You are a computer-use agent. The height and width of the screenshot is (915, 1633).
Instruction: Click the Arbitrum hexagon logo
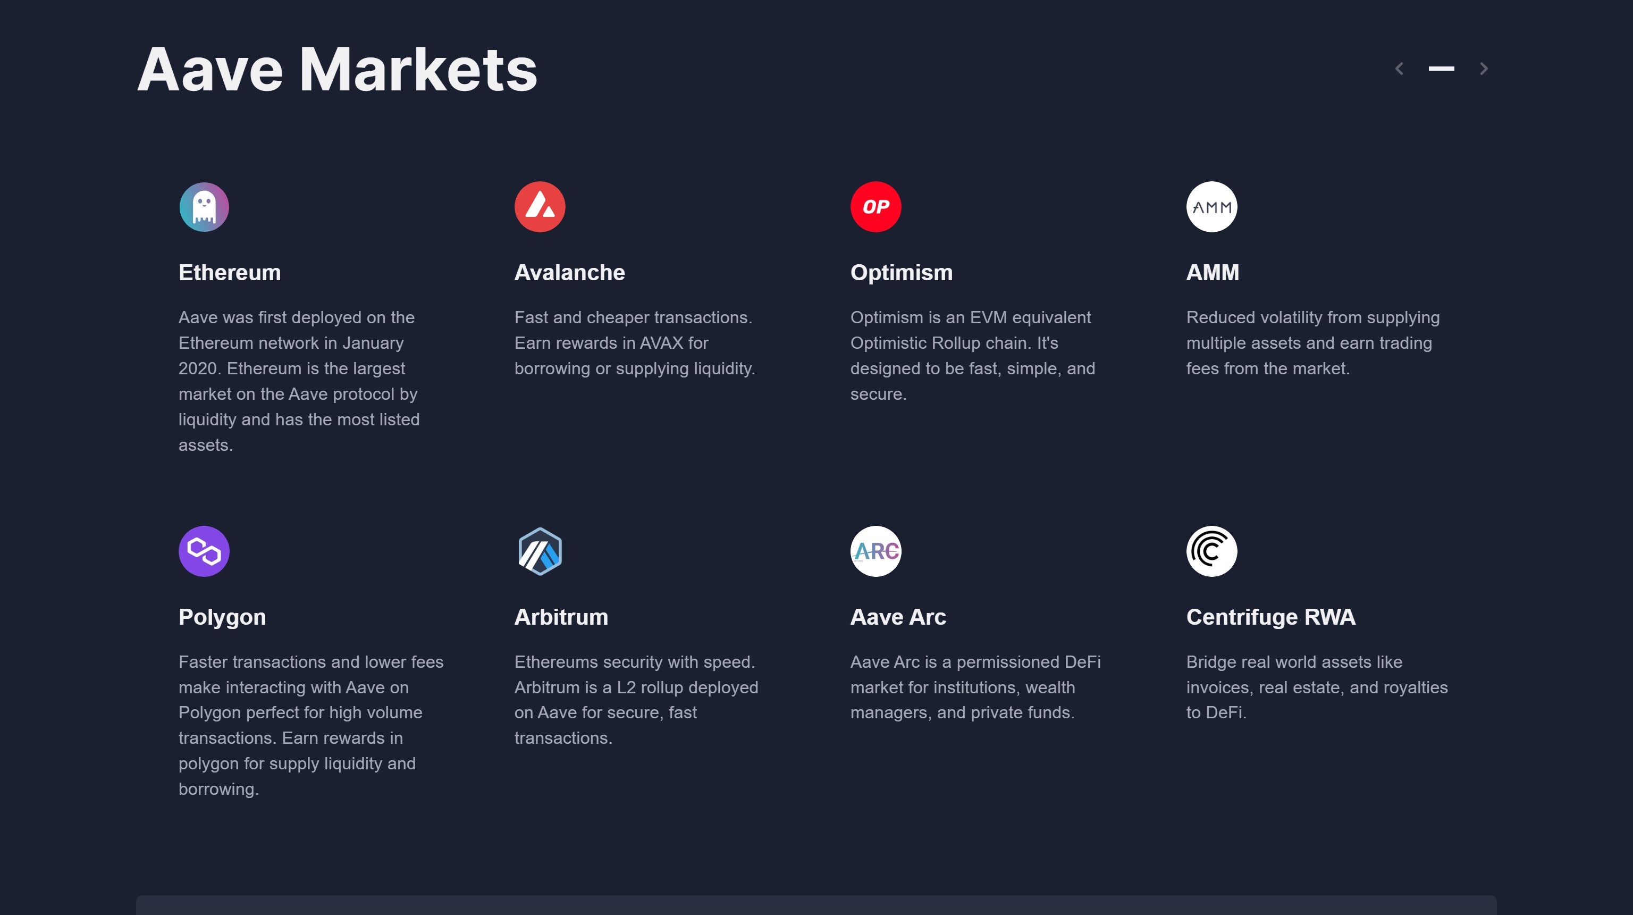[x=540, y=551]
